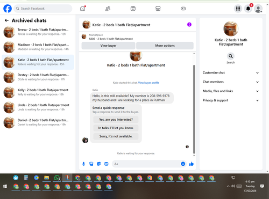
Task: Open Kelly's archived chat
Action: [x=38, y=92]
